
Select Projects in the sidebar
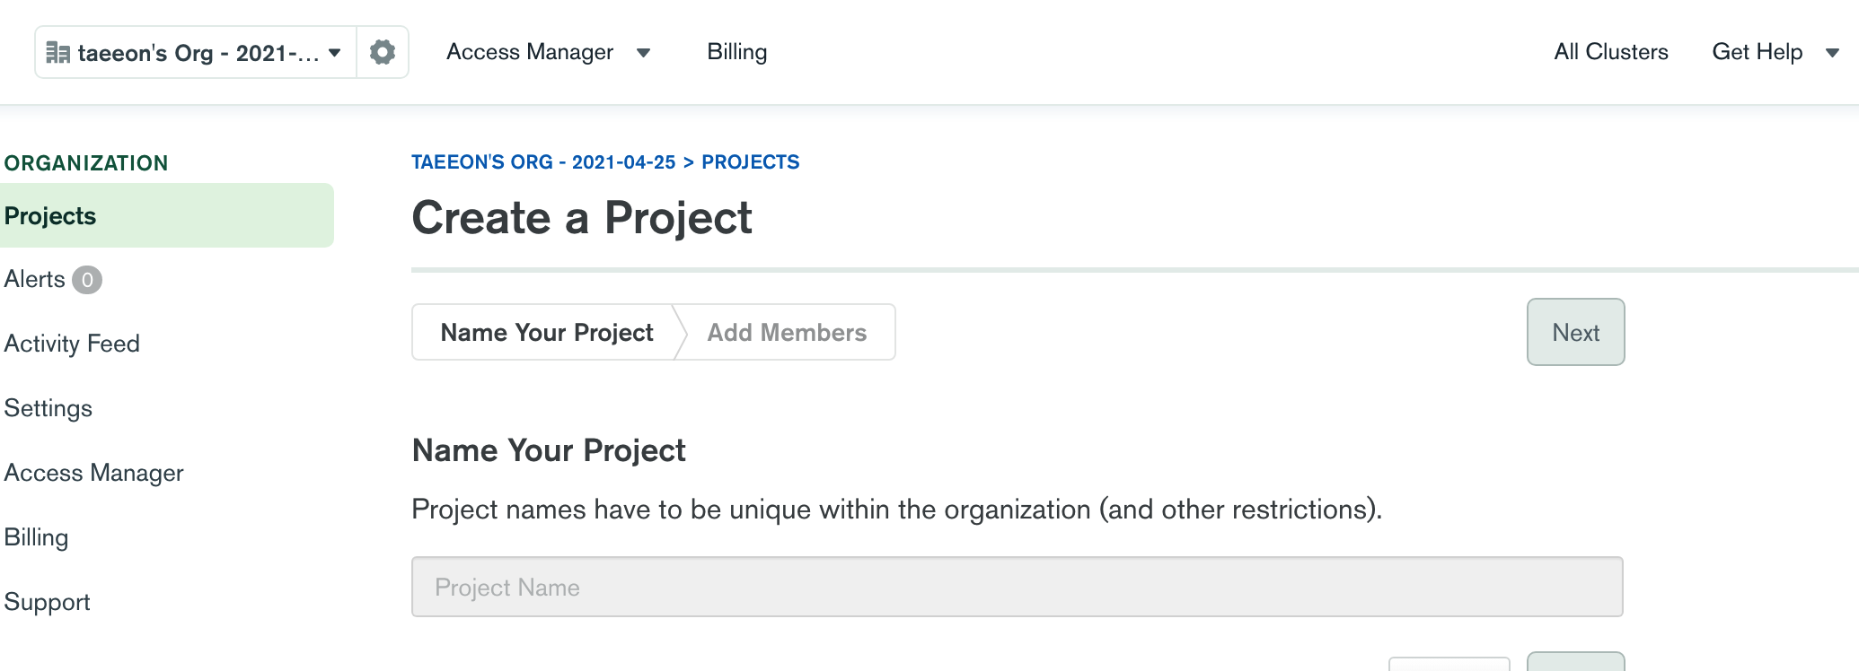pos(50,216)
